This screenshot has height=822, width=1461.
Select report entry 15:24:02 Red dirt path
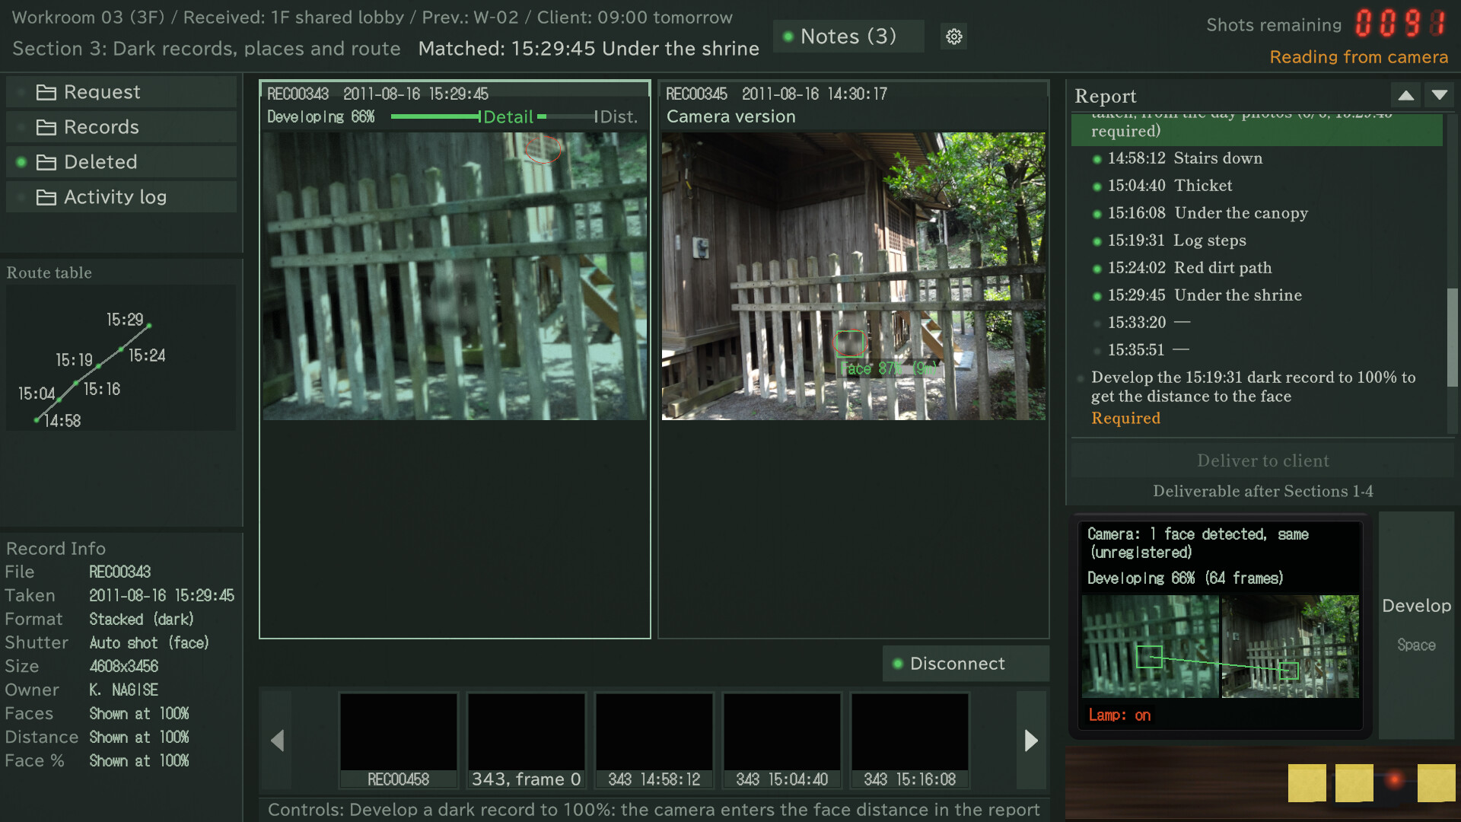(1189, 268)
